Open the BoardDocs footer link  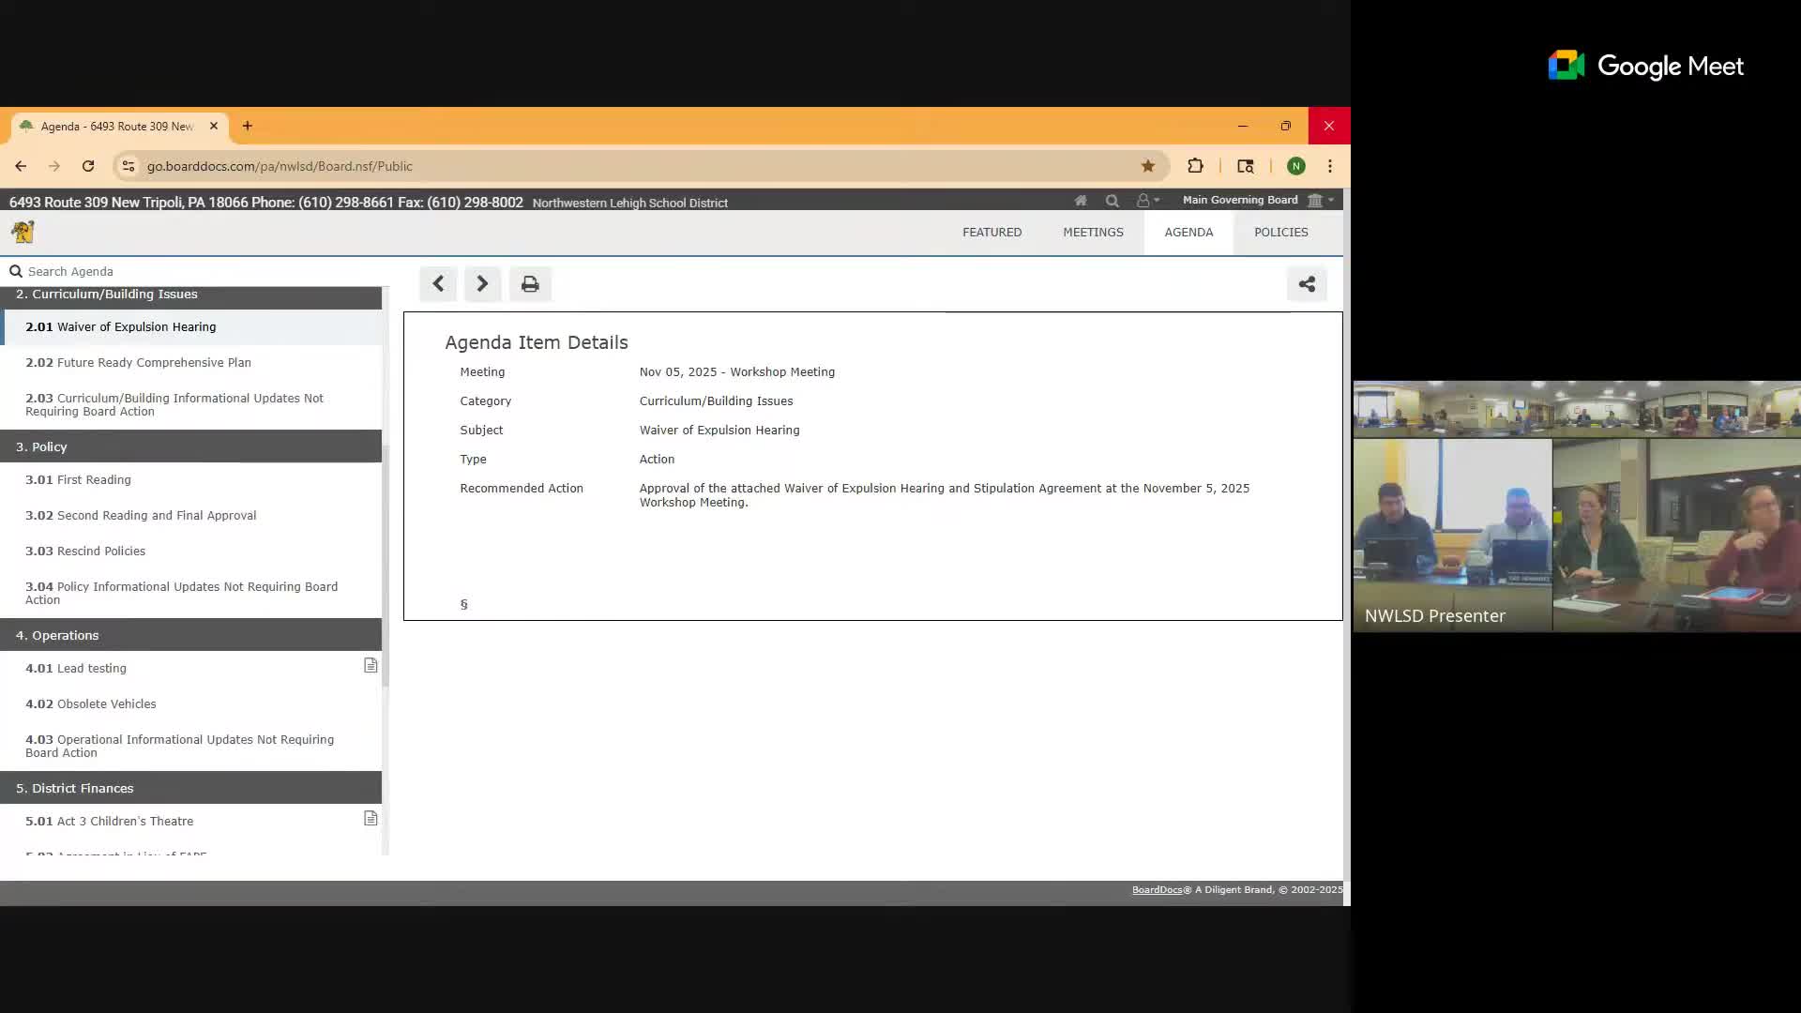coord(1157,889)
